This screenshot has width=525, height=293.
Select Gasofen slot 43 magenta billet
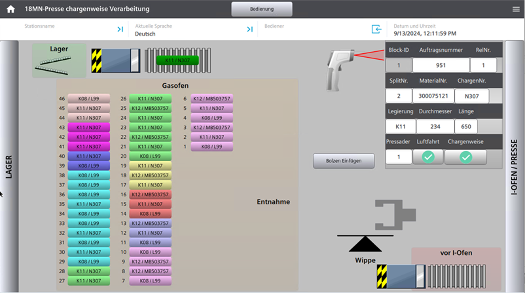89,127
